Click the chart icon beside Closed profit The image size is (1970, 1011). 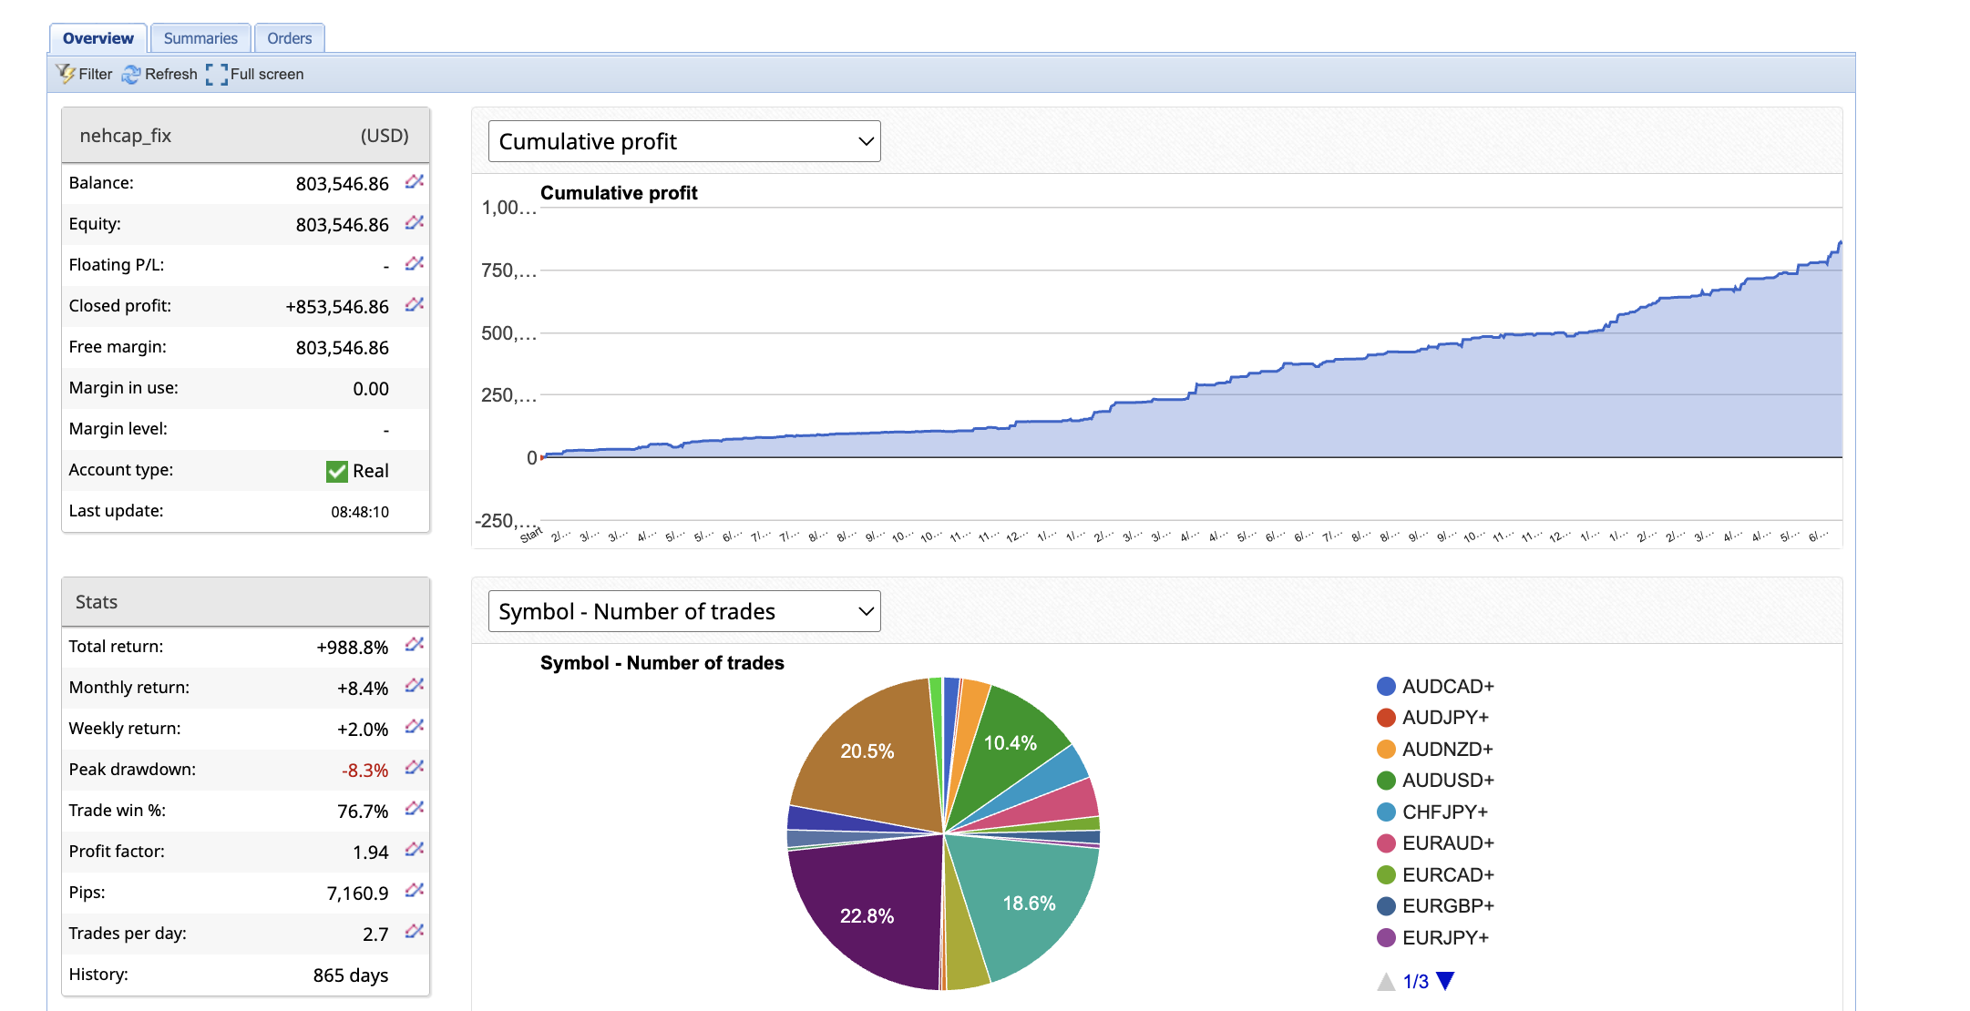[x=415, y=305]
